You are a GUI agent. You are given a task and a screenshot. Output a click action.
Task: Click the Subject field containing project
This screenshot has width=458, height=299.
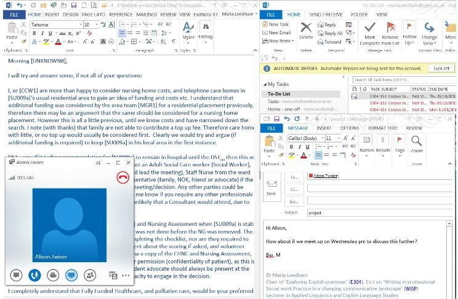(x=380, y=213)
